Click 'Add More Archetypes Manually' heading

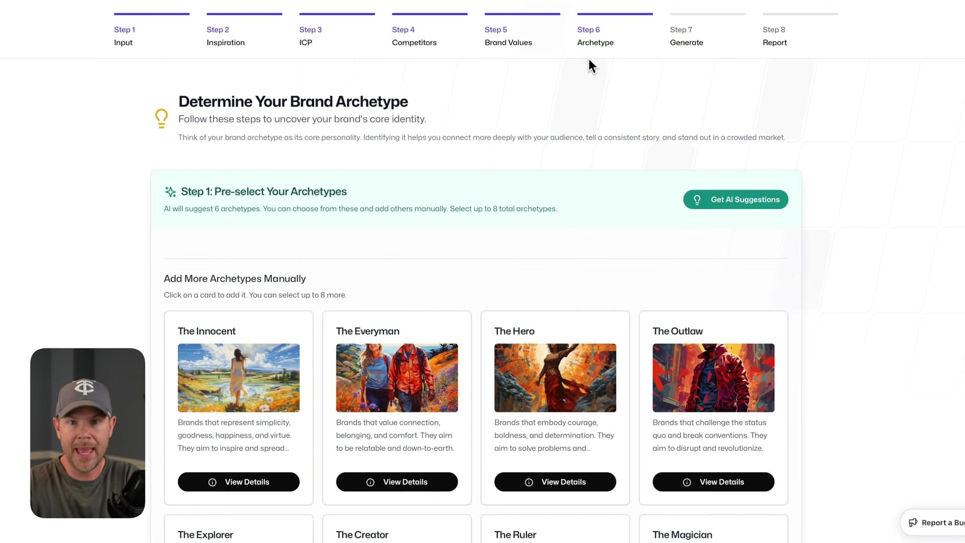[235, 279]
